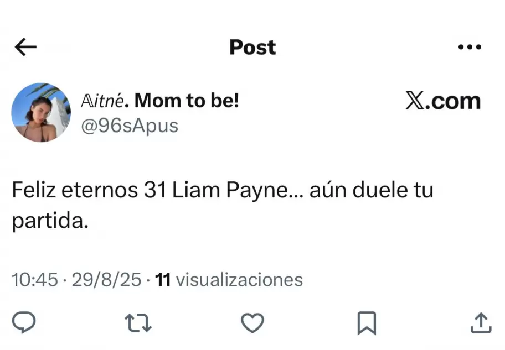Like the post with the heart icon
Image resolution: width=505 pixels, height=350 pixels.
pyautogui.click(x=253, y=322)
